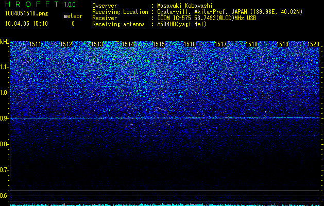Click the 1516 time marker
Image resolution: width=324 pixels, height=206 pixels.
(x=190, y=44)
